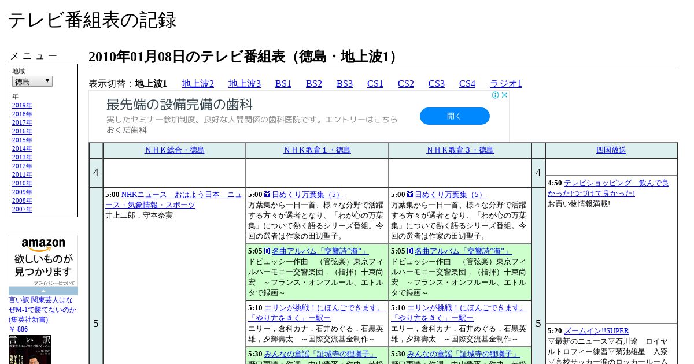Viewport: 694px width, 364px height.
Task: Open みんなの童謡「証城寺の狸囃子」 in ＮＨＫ教育１
Action: click(321, 354)
